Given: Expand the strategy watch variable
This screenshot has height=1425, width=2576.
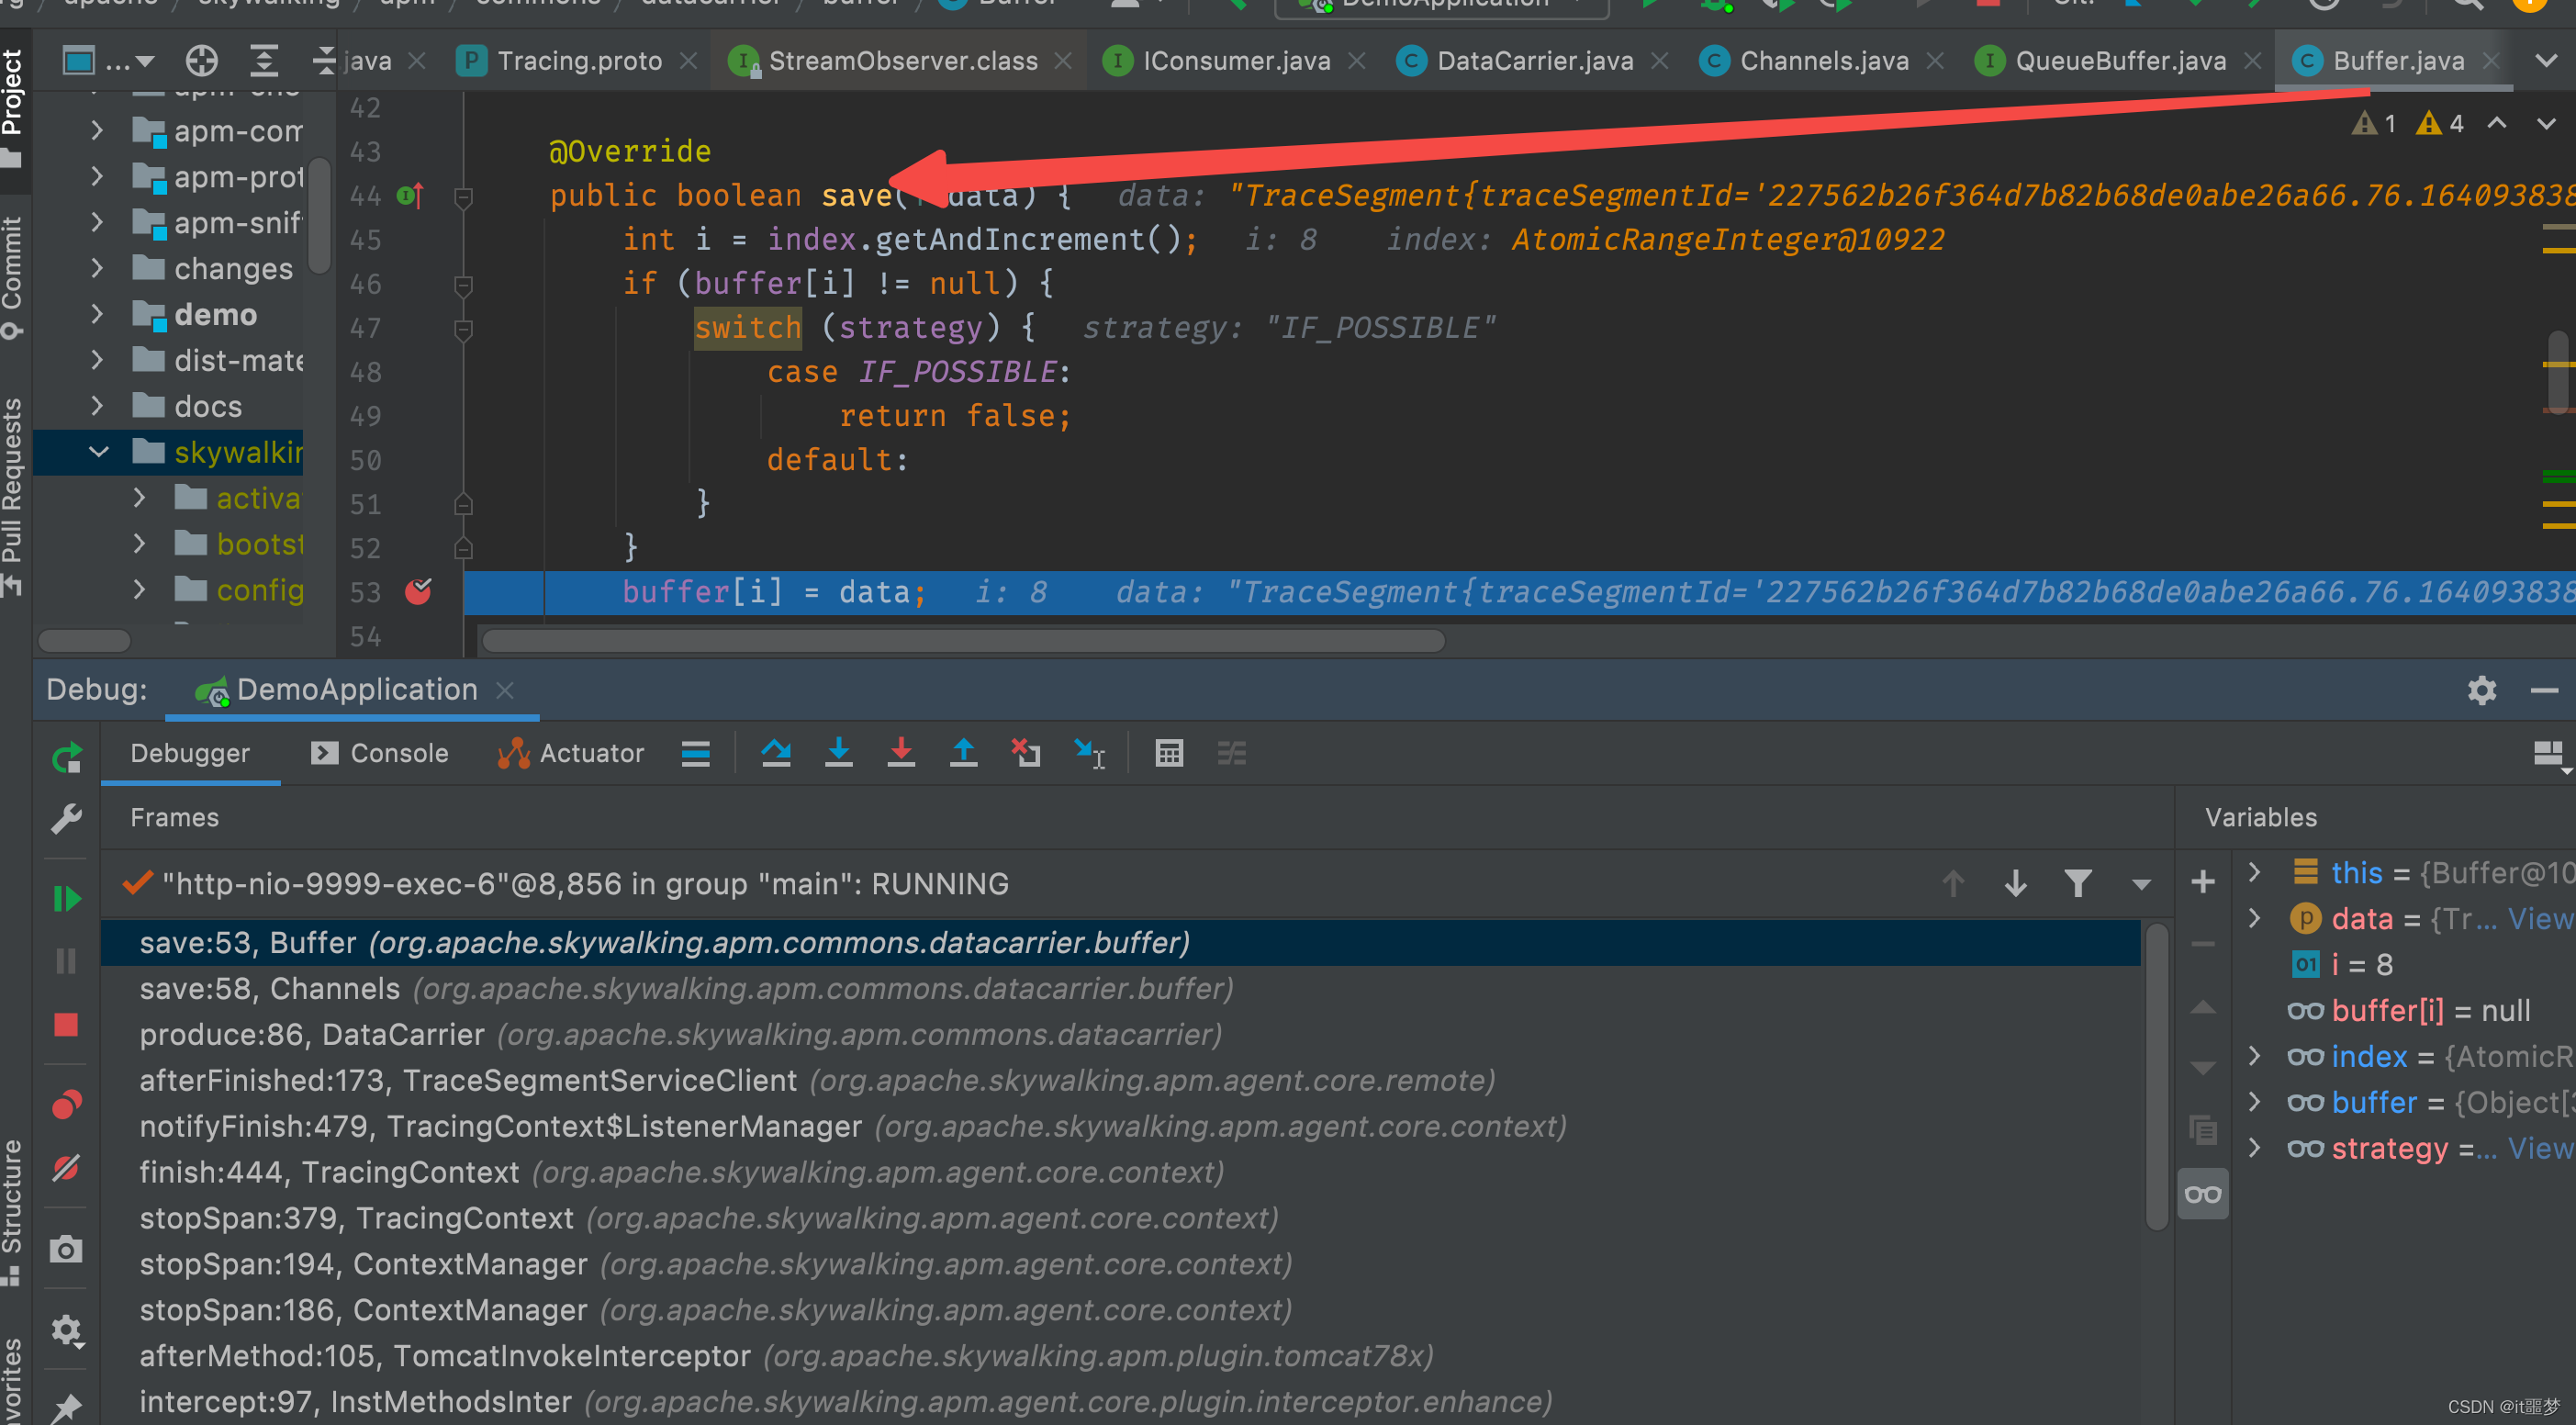Looking at the screenshot, I should coord(2255,1148).
